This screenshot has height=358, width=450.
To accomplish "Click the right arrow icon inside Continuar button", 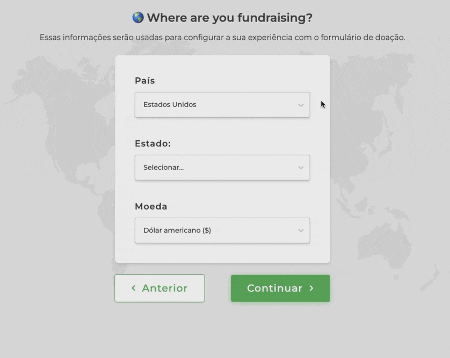I will 312,288.
